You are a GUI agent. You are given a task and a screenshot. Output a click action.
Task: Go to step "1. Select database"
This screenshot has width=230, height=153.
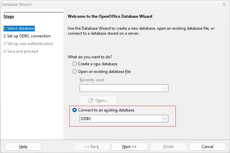19,28
